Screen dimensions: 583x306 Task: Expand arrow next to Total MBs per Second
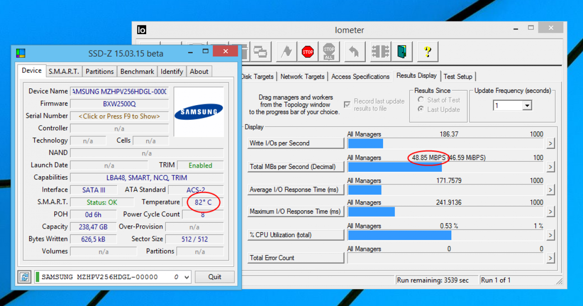coord(550,167)
